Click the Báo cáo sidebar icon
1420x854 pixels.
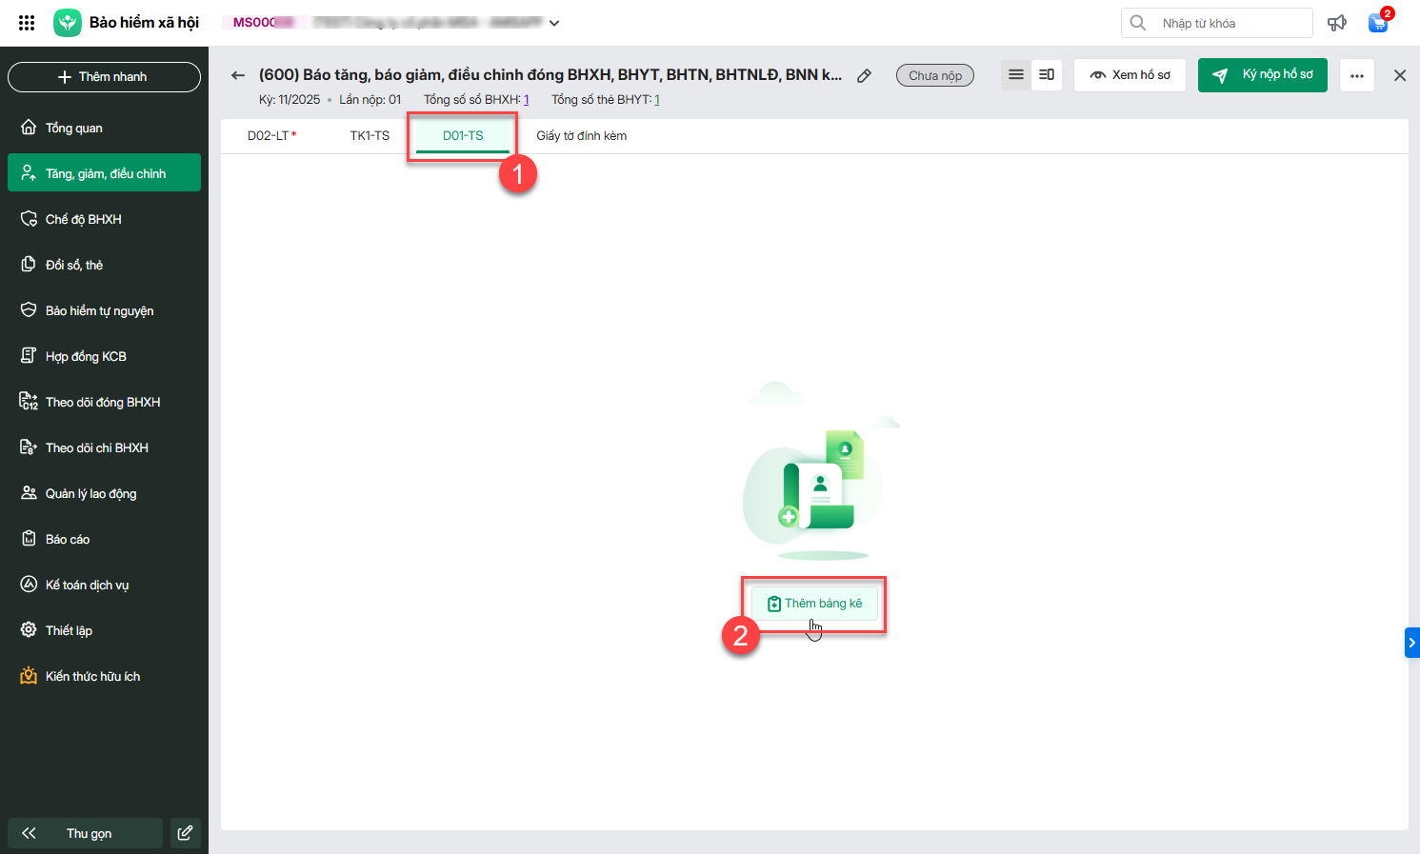tap(29, 539)
